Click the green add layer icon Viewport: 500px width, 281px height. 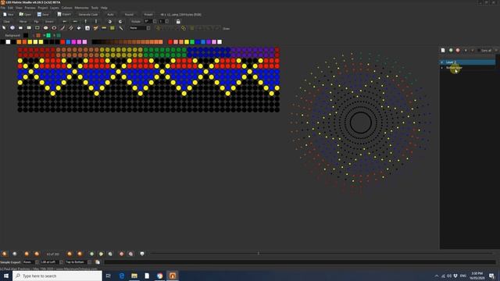tap(451, 50)
